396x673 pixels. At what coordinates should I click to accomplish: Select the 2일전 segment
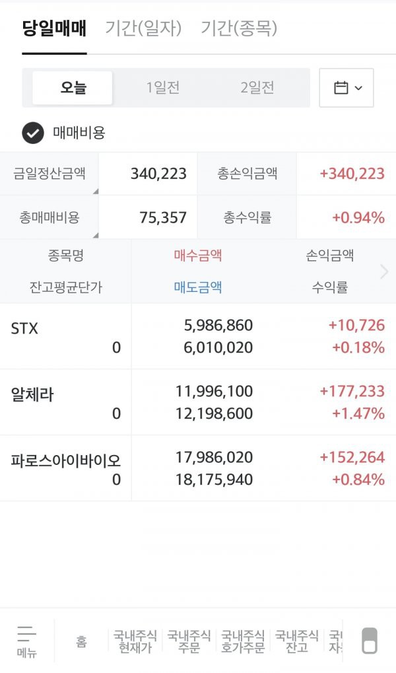click(x=257, y=88)
